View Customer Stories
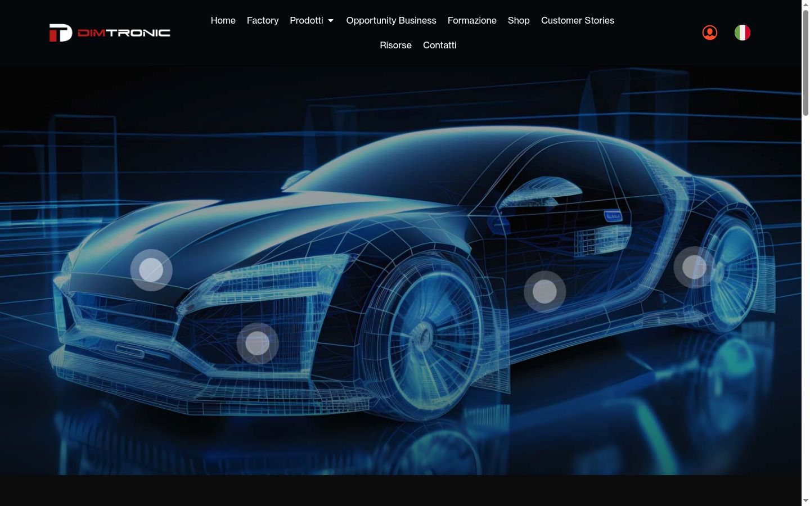The image size is (810, 506). (578, 20)
